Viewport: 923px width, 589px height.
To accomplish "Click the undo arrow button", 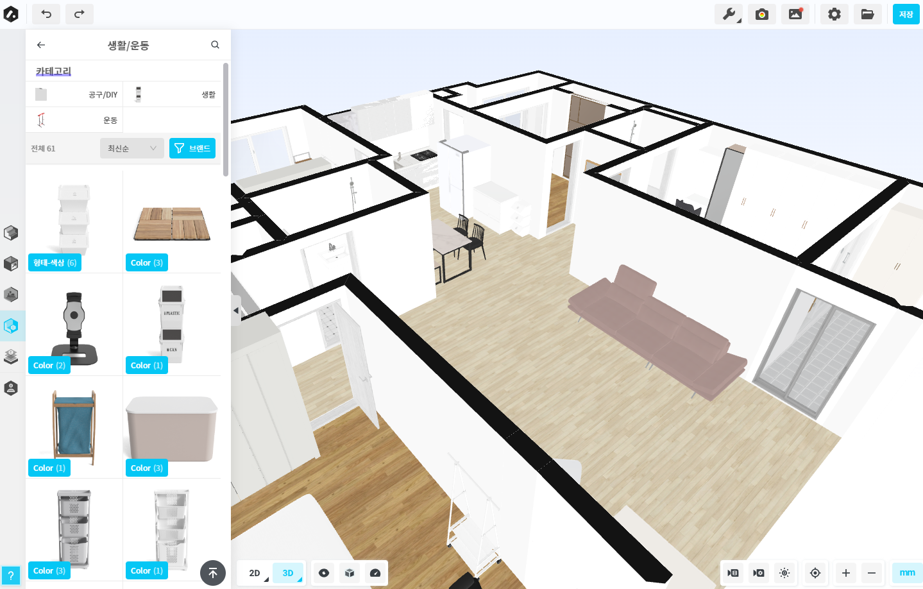I will 46,14.
